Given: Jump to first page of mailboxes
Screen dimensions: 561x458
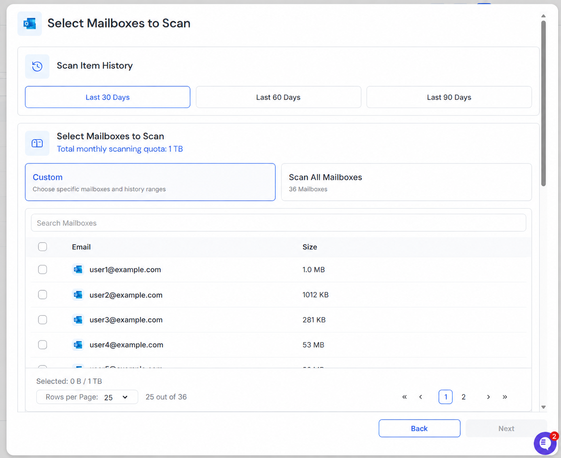Looking at the screenshot, I should [x=405, y=397].
